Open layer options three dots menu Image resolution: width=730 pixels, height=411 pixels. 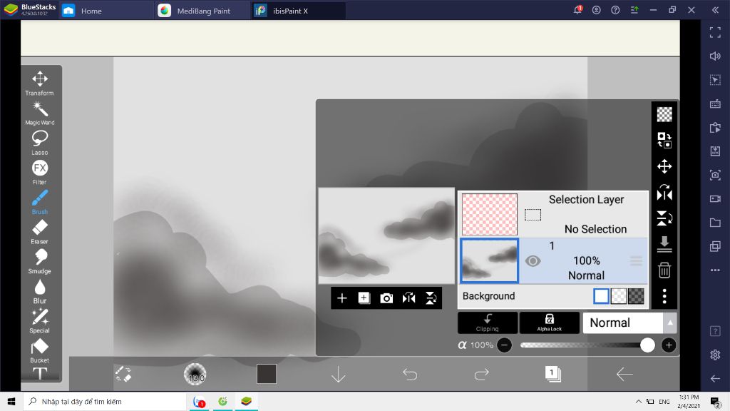click(664, 296)
